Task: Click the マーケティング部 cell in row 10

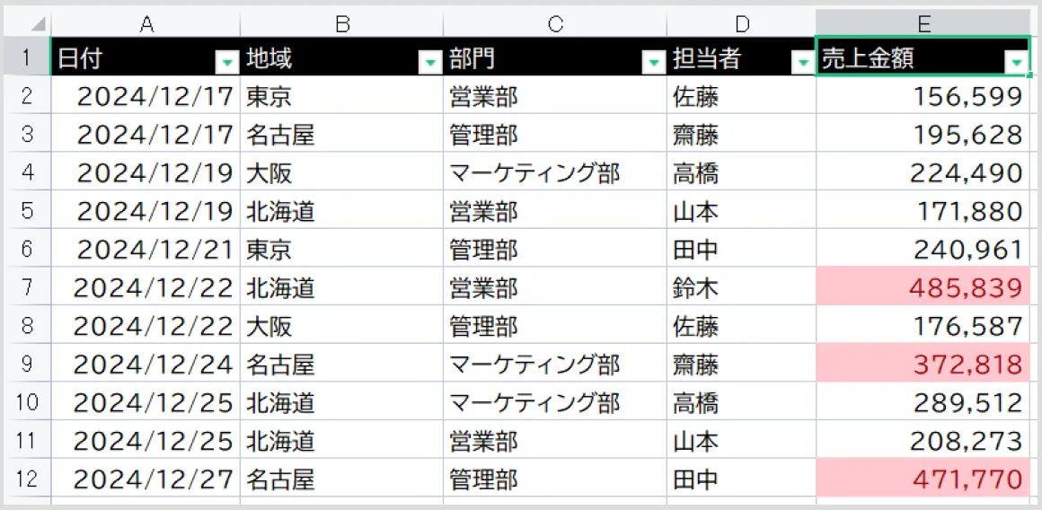Action: [555, 402]
